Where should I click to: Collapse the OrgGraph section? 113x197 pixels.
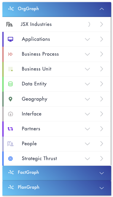coord(102,9)
